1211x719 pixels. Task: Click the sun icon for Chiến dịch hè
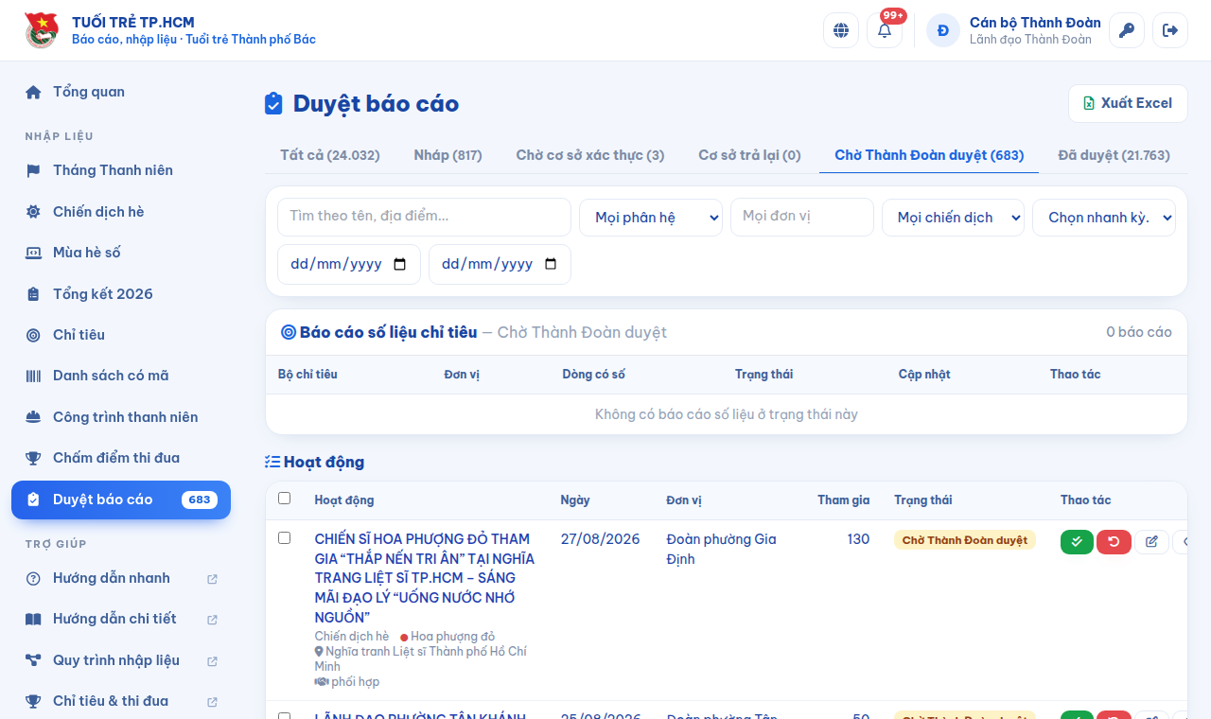click(33, 212)
